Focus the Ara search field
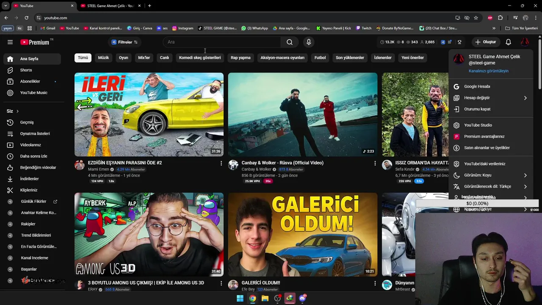 pyautogui.click(x=222, y=42)
